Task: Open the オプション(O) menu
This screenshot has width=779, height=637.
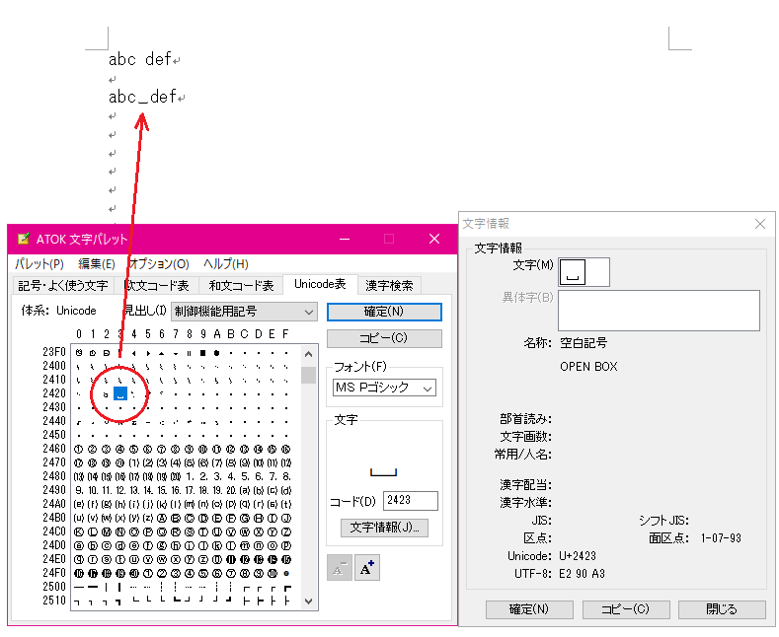Action: point(159,263)
